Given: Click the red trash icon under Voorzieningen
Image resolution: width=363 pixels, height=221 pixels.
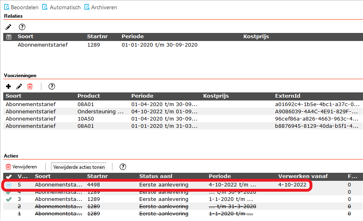Looking at the screenshot, I should coord(30,86).
